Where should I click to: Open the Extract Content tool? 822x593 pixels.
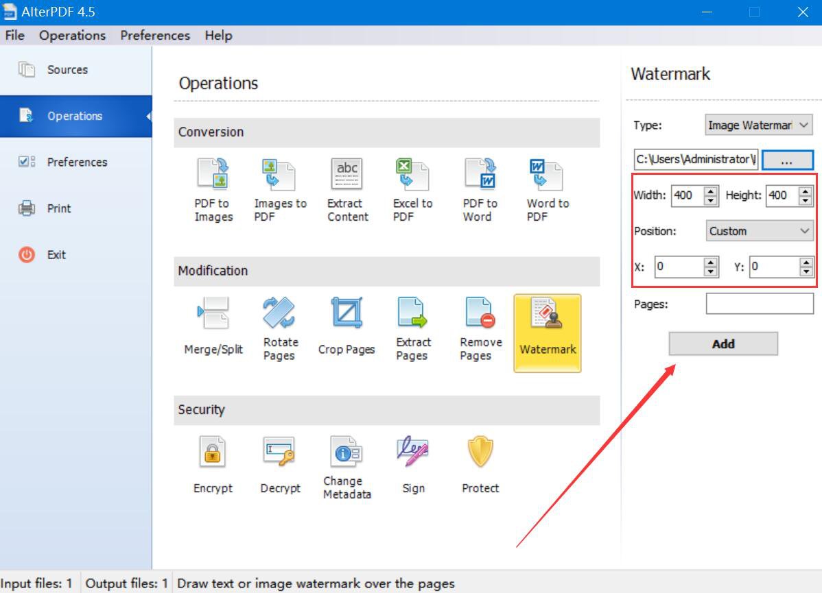click(x=347, y=190)
